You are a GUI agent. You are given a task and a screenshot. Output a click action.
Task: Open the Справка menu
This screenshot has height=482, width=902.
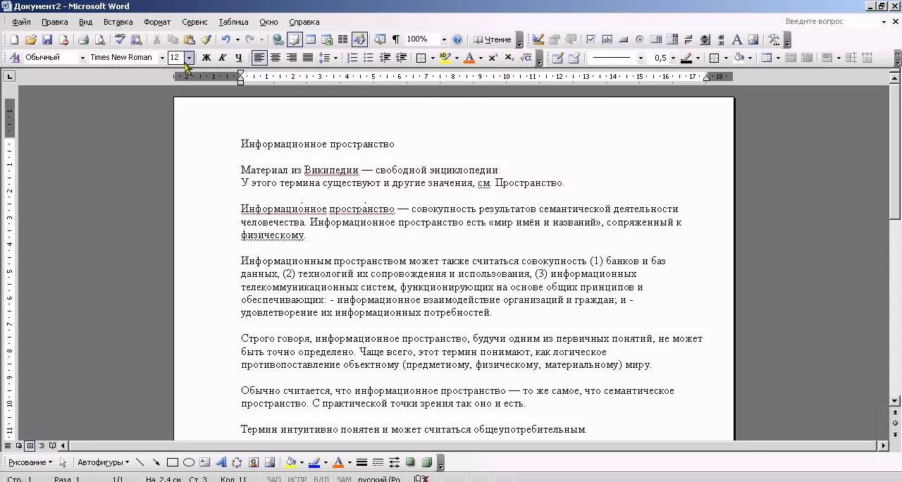[304, 22]
